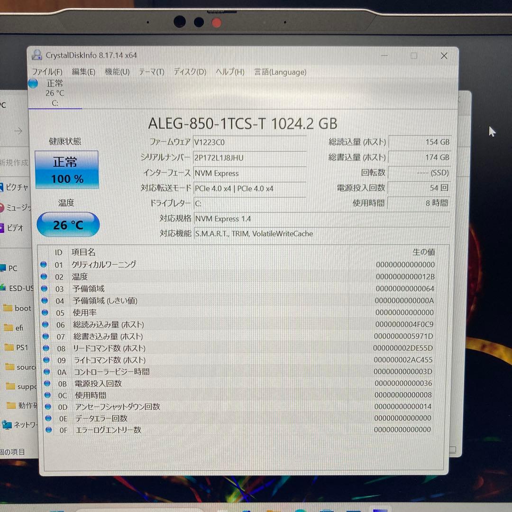Click the blue indicator next to データエラー回数

click(x=48, y=418)
